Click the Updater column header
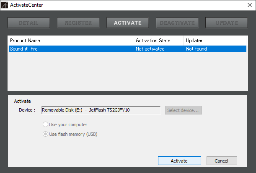Viewport: 256px width, 173px height. 215,41
